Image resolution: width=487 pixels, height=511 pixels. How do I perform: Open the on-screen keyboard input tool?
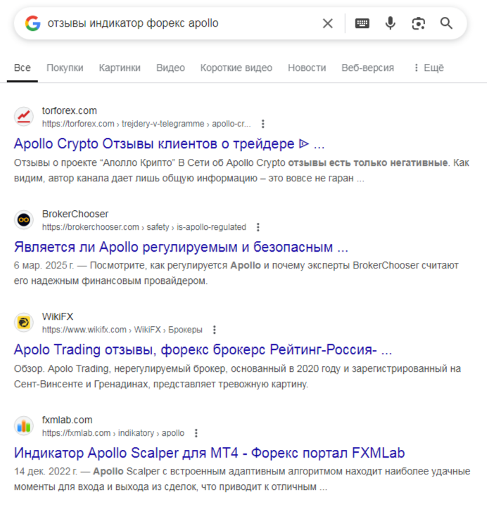point(362,23)
